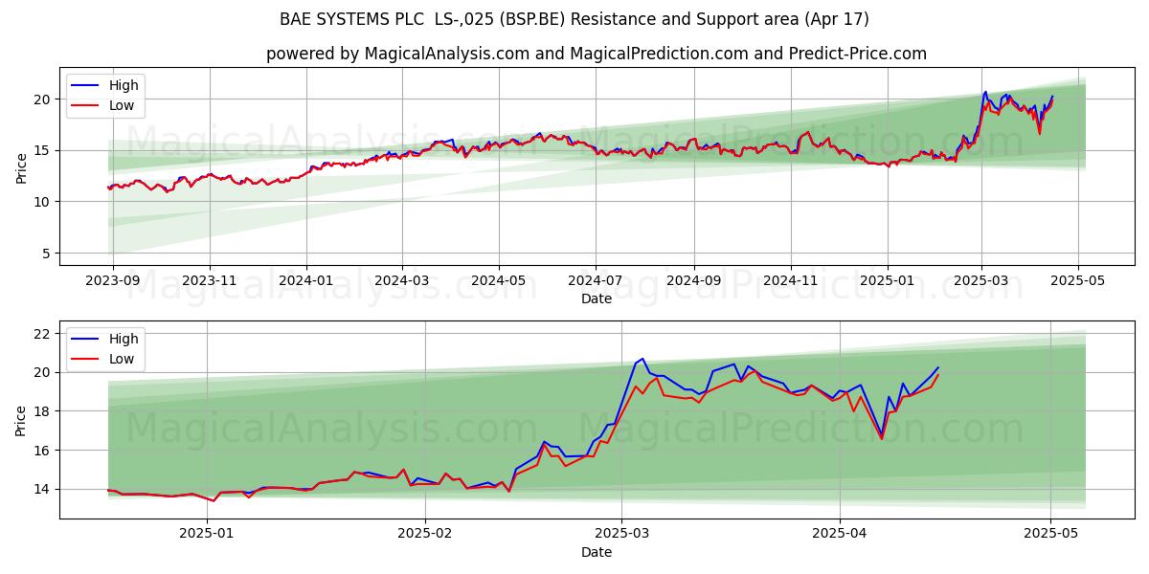Click the '2024-01' x-axis label in top chart
This screenshot has height=574, width=1149.
point(306,282)
